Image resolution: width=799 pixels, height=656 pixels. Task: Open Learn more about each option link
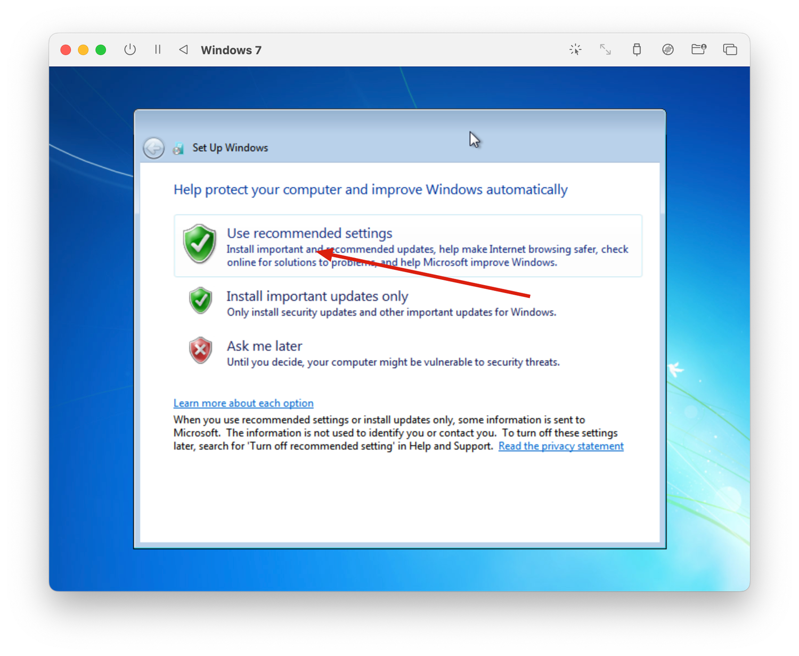point(243,403)
